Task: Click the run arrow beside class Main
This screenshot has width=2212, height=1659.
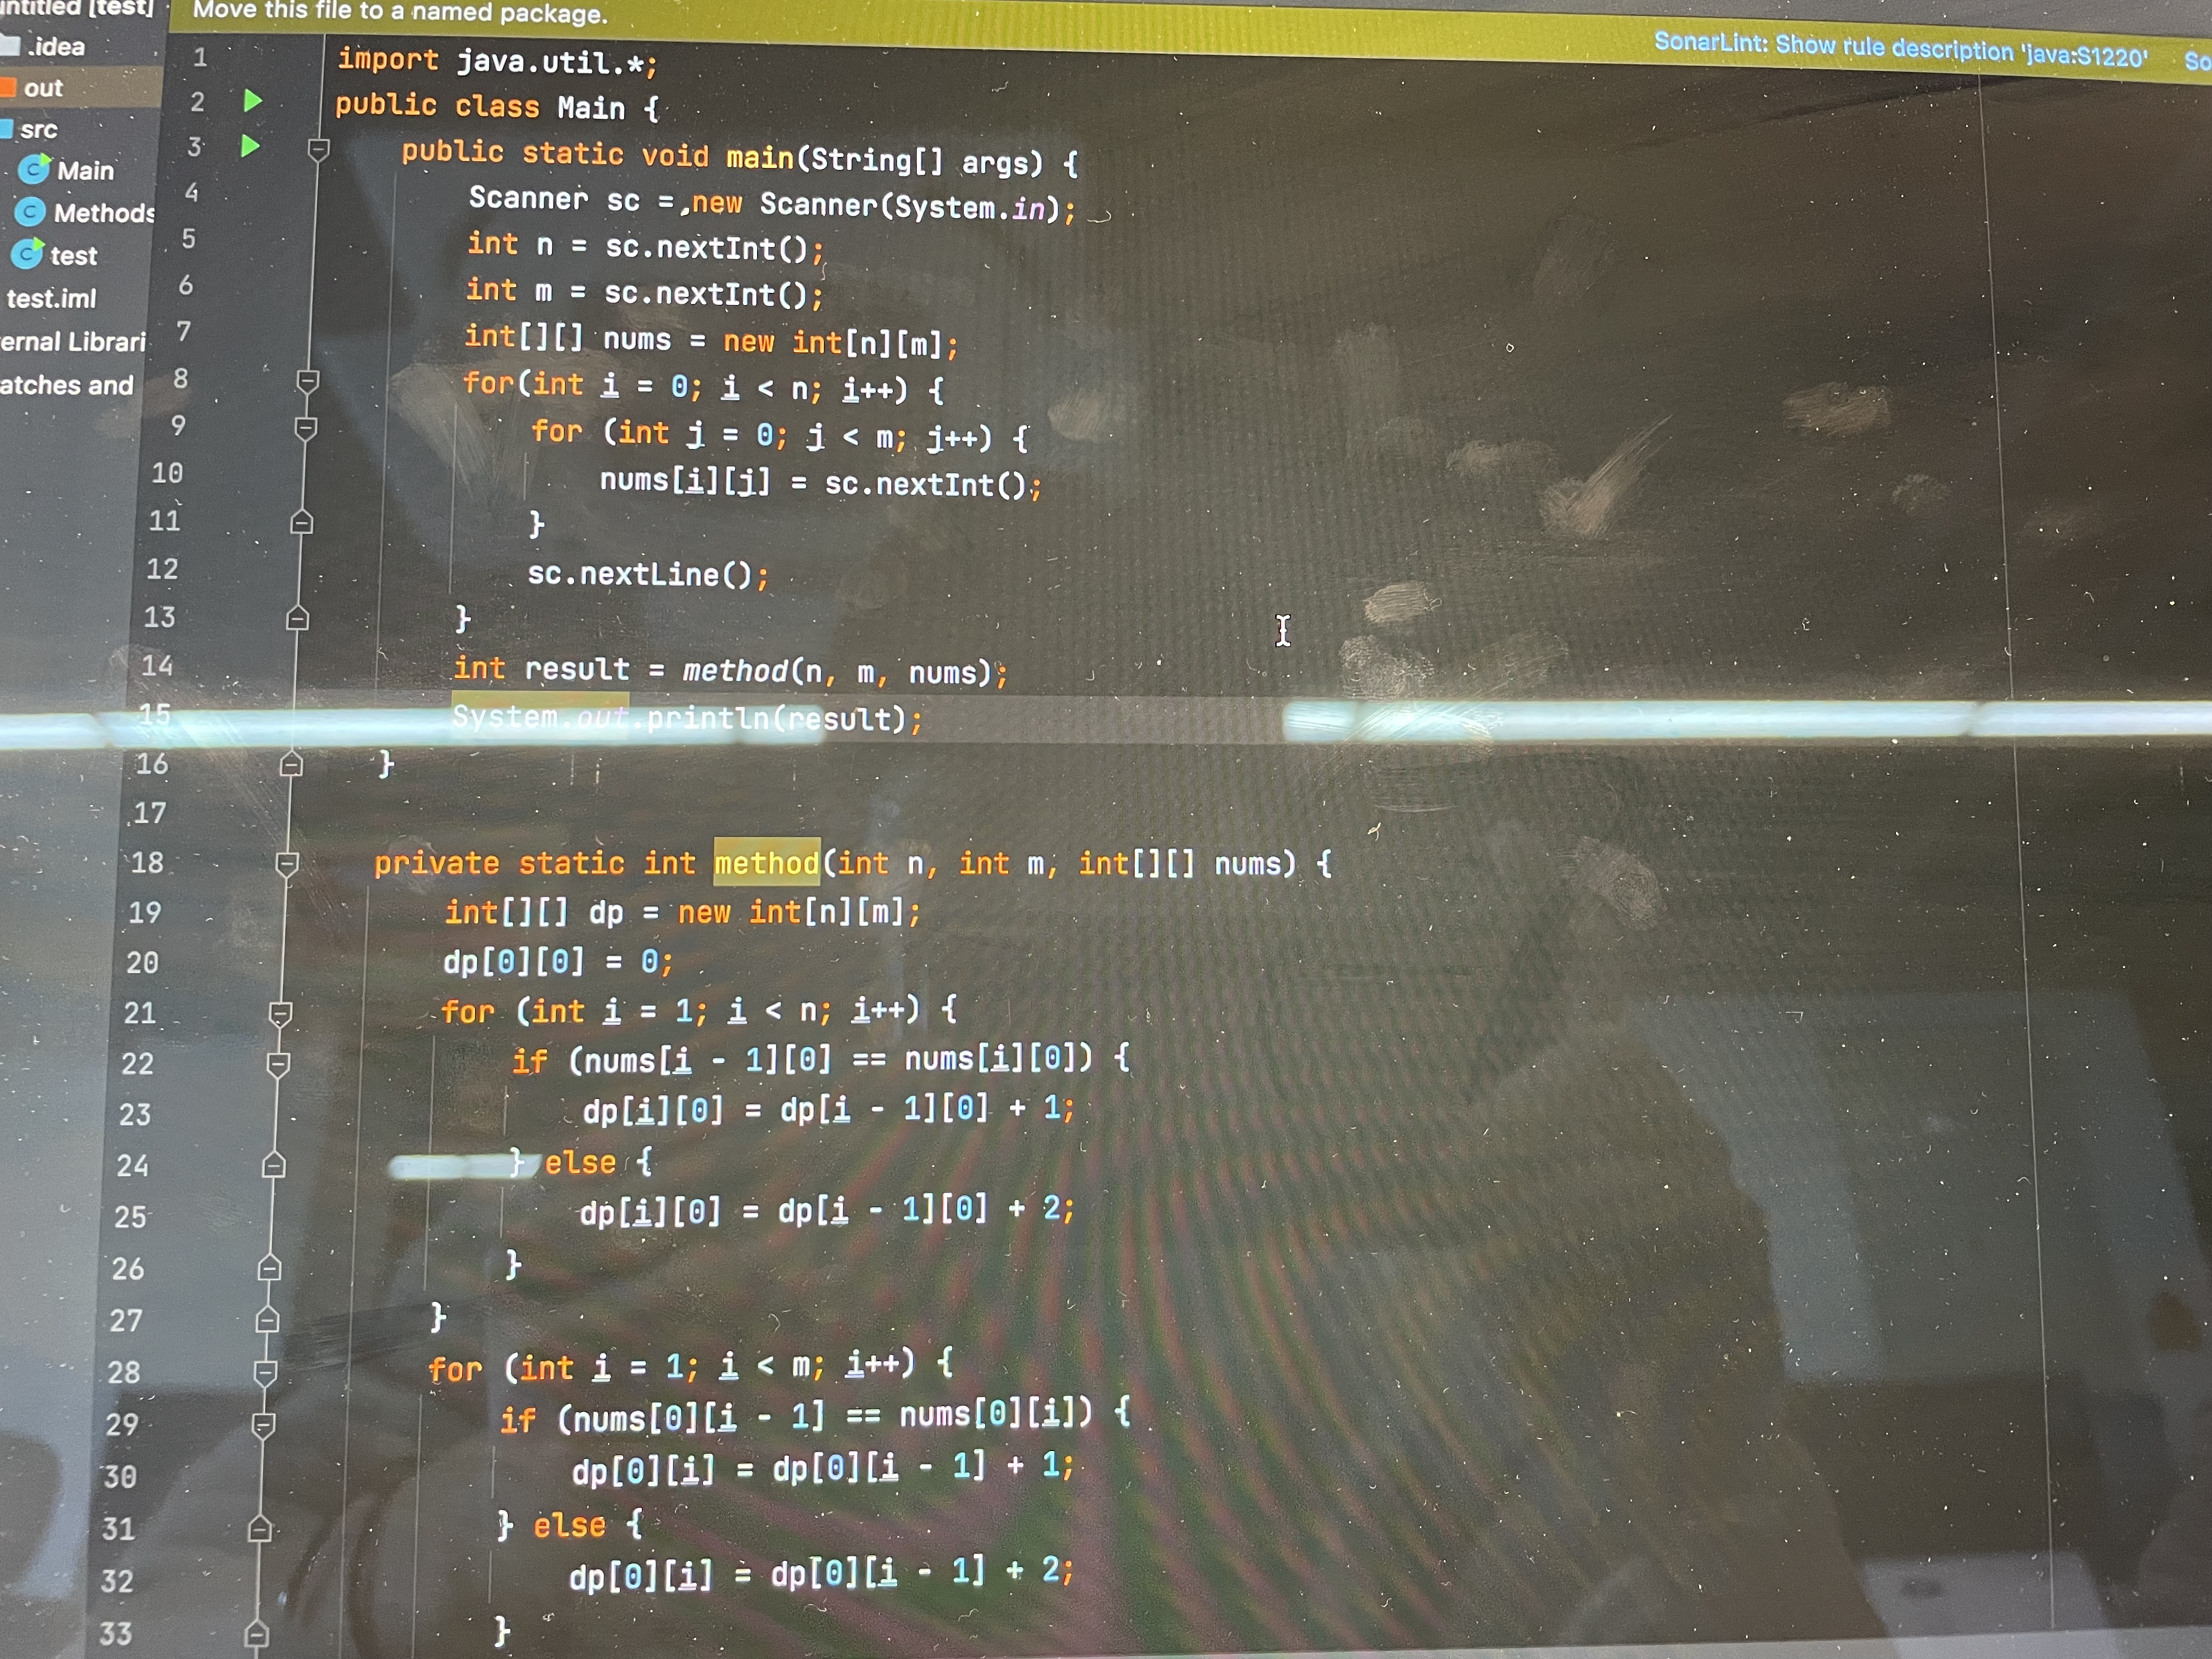Action: pos(252,100)
